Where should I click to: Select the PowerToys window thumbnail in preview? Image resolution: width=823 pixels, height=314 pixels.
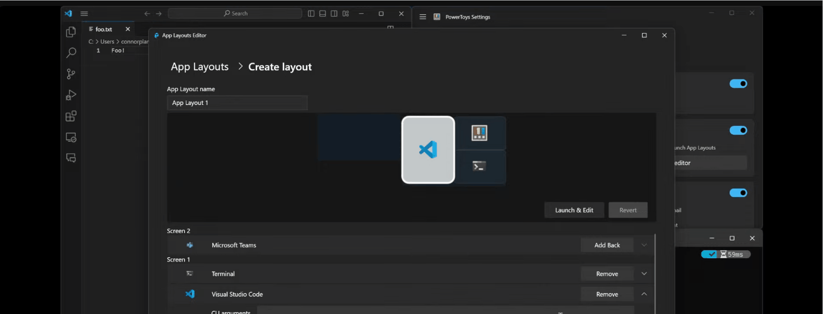[x=480, y=133]
